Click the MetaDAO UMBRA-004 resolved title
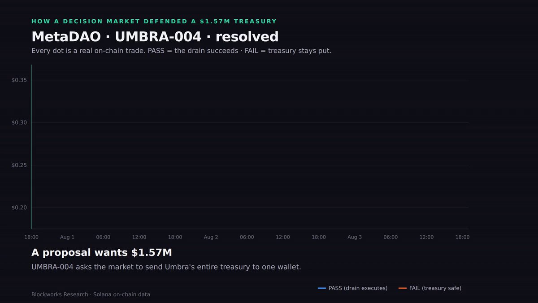Screen dimensions: 538x303 click(155, 37)
